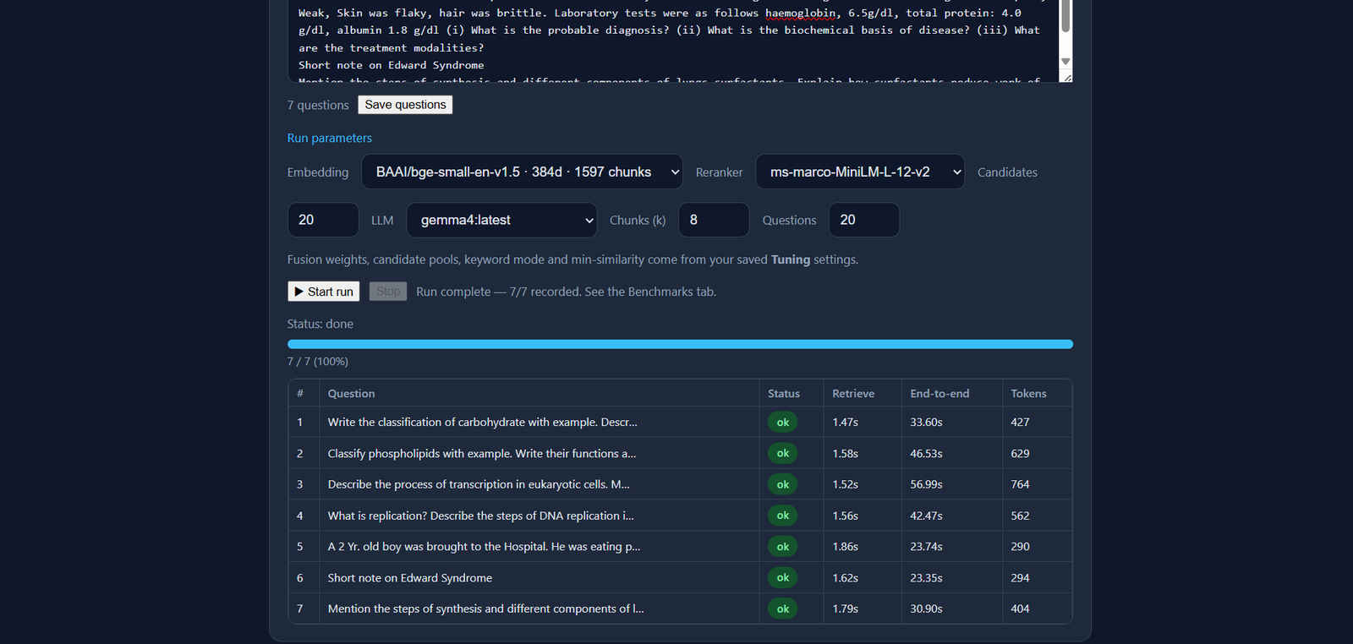Click ok status badge for question 5
The height and width of the screenshot is (644, 1353).
coord(783,547)
